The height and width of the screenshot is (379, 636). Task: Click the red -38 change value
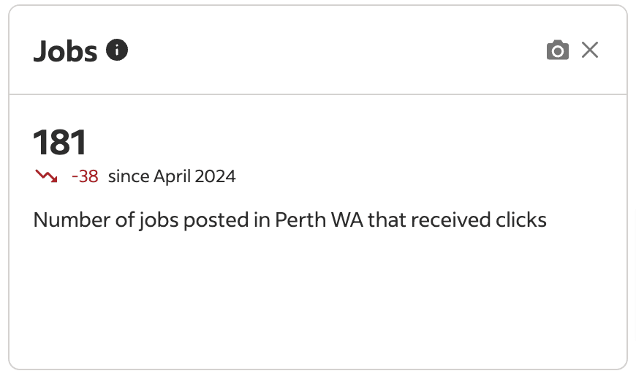point(85,176)
